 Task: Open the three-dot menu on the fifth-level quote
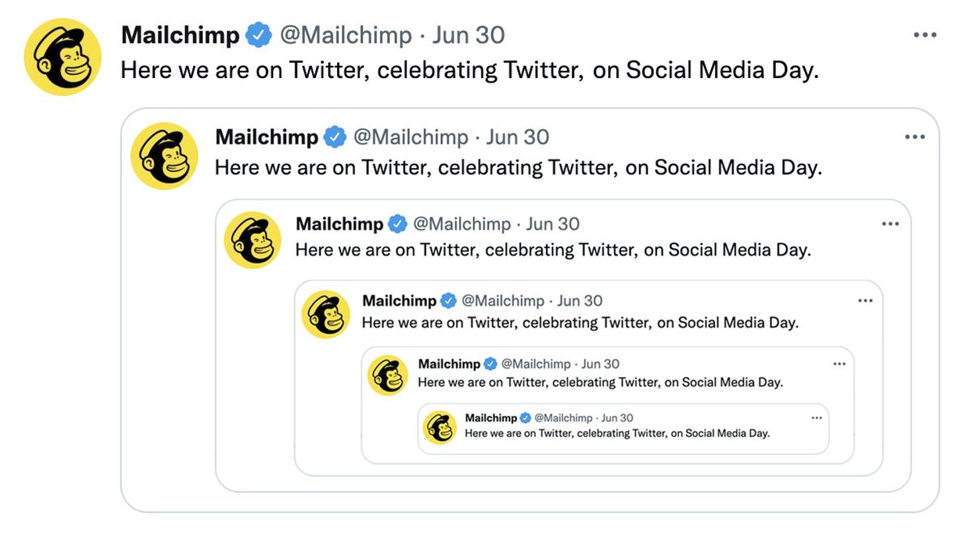[839, 363]
